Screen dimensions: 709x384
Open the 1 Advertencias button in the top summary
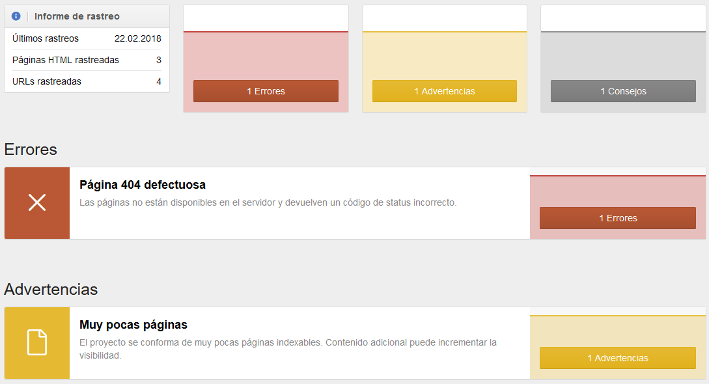pos(445,91)
